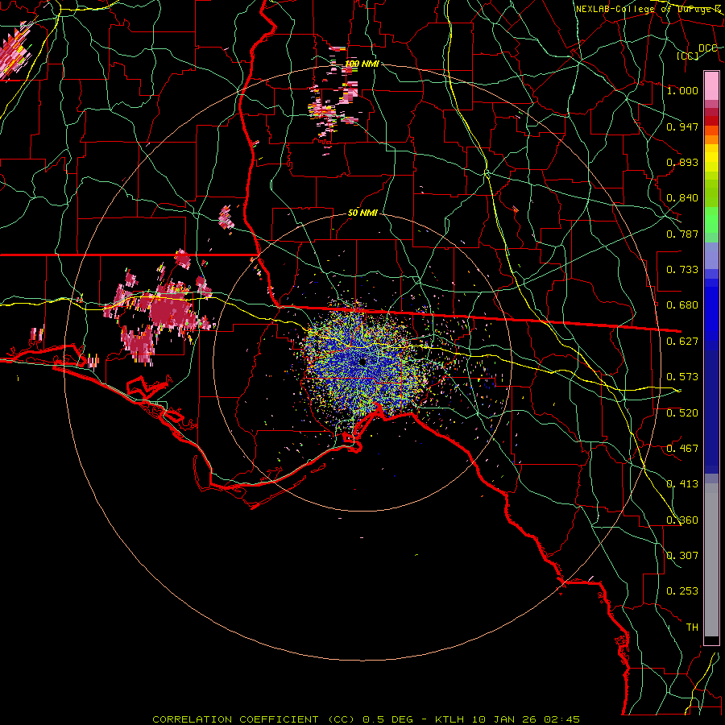Click the radar site black dot

point(362,362)
